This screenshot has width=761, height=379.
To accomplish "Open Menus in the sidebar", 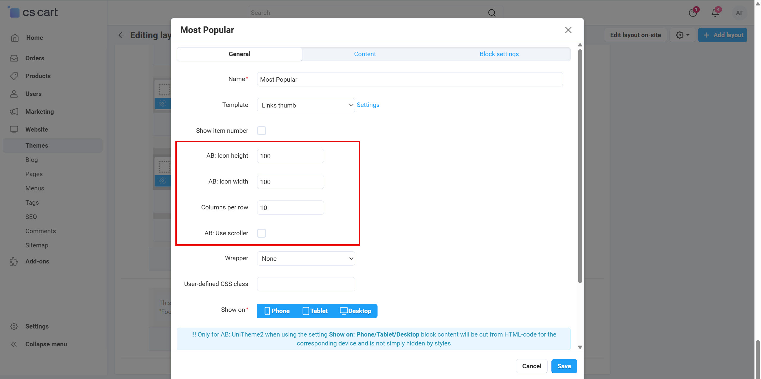I will click(x=34, y=188).
